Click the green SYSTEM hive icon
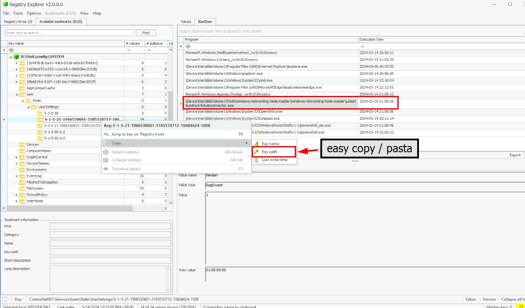The image size is (525, 308). (x=17, y=57)
